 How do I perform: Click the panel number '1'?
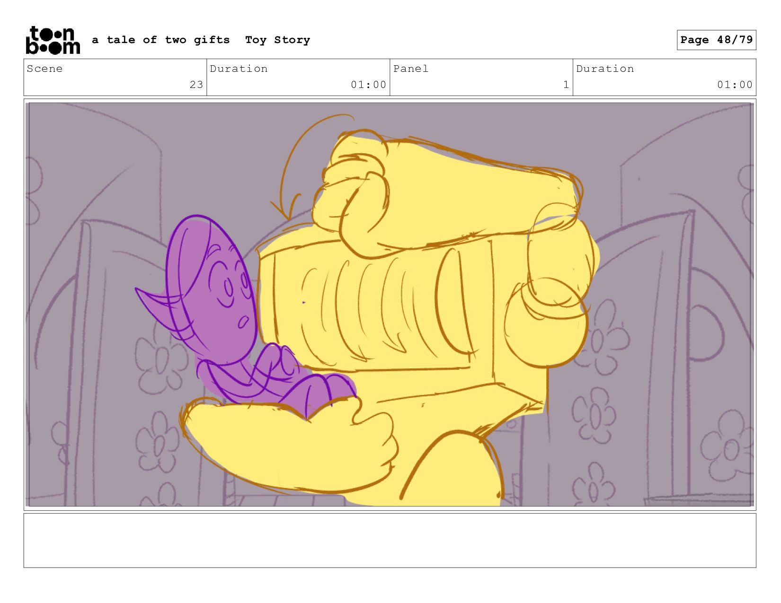point(566,85)
